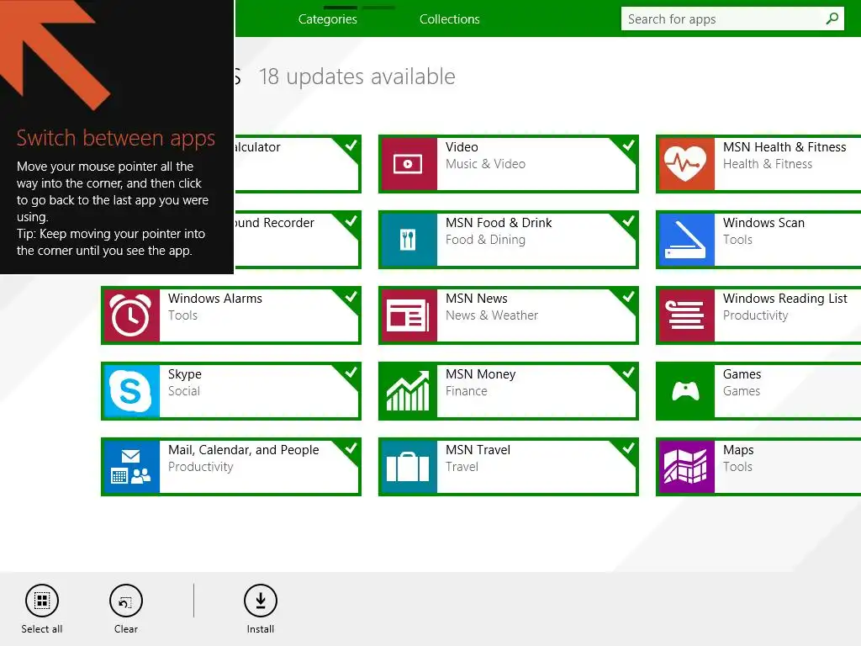Click the Games controller icon
Screen dimensions: 861x646
click(x=685, y=391)
